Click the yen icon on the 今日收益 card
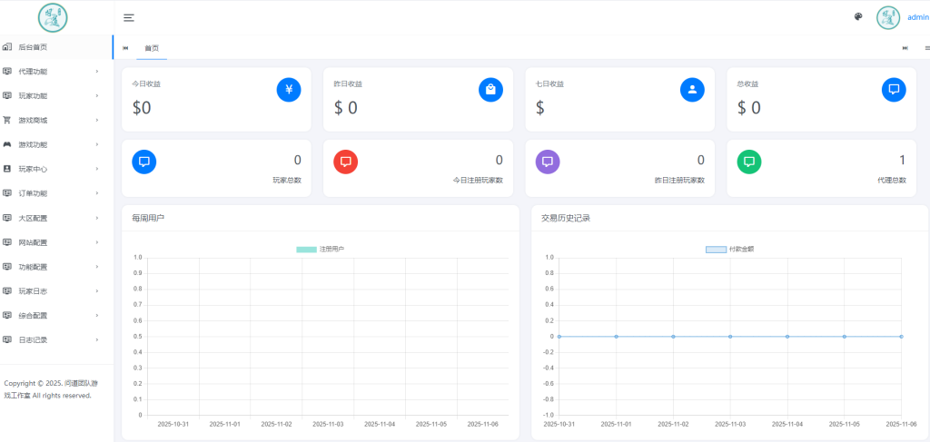 click(289, 89)
